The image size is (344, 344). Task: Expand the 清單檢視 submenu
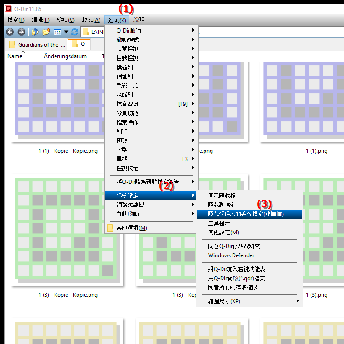[x=151, y=49]
